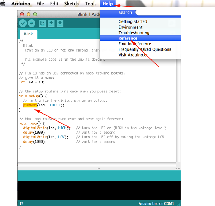The image size is (215, 206).
Task: Click the console divider collapse arrow
Action: coord(99,168)
